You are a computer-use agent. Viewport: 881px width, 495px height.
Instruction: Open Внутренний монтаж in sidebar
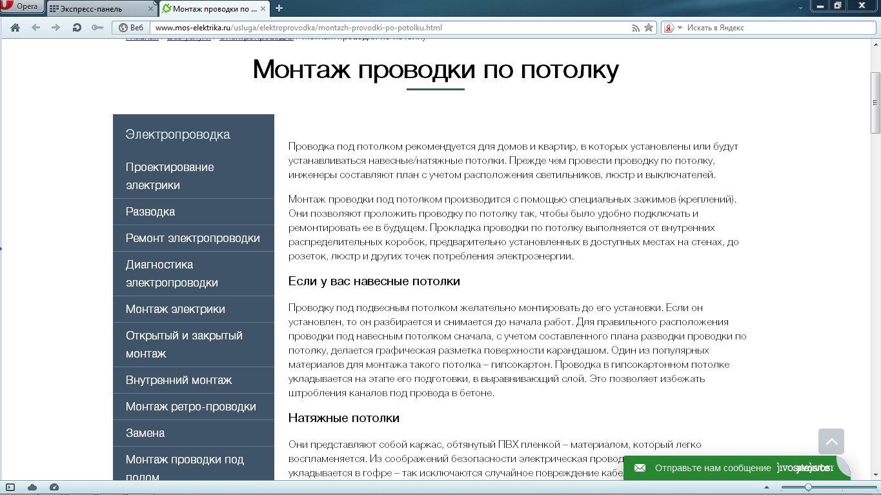194,380
